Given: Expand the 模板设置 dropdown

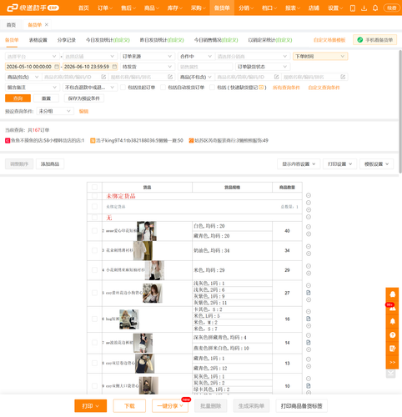Looking at the screenshot, I should point(376,164).
